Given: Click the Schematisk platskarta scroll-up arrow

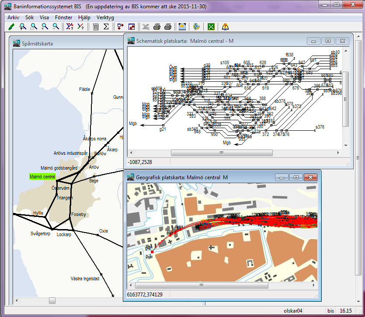Looking at the screenshot, I should tap(346, 51).
